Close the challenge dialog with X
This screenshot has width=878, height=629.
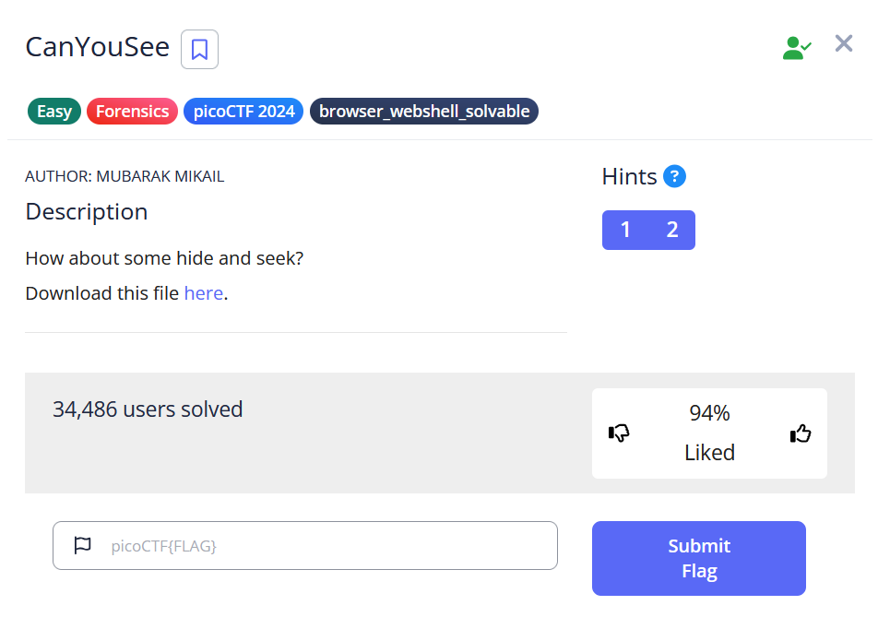[843, 43]
